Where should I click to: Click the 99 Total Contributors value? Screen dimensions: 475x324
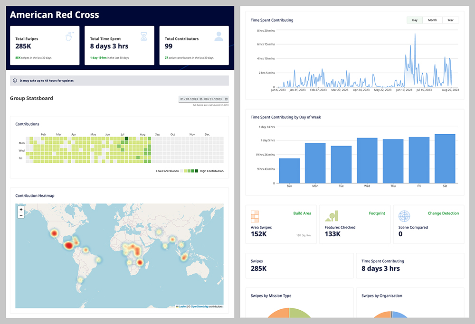[169, 46]
